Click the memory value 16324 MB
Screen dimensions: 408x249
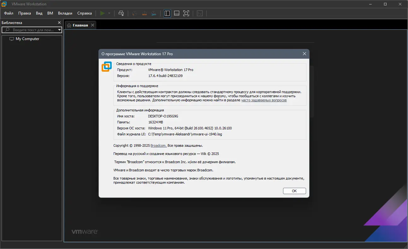156,122
